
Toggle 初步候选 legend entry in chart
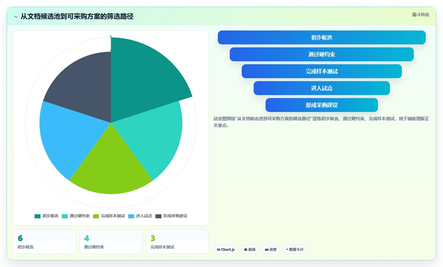[46, 216]
